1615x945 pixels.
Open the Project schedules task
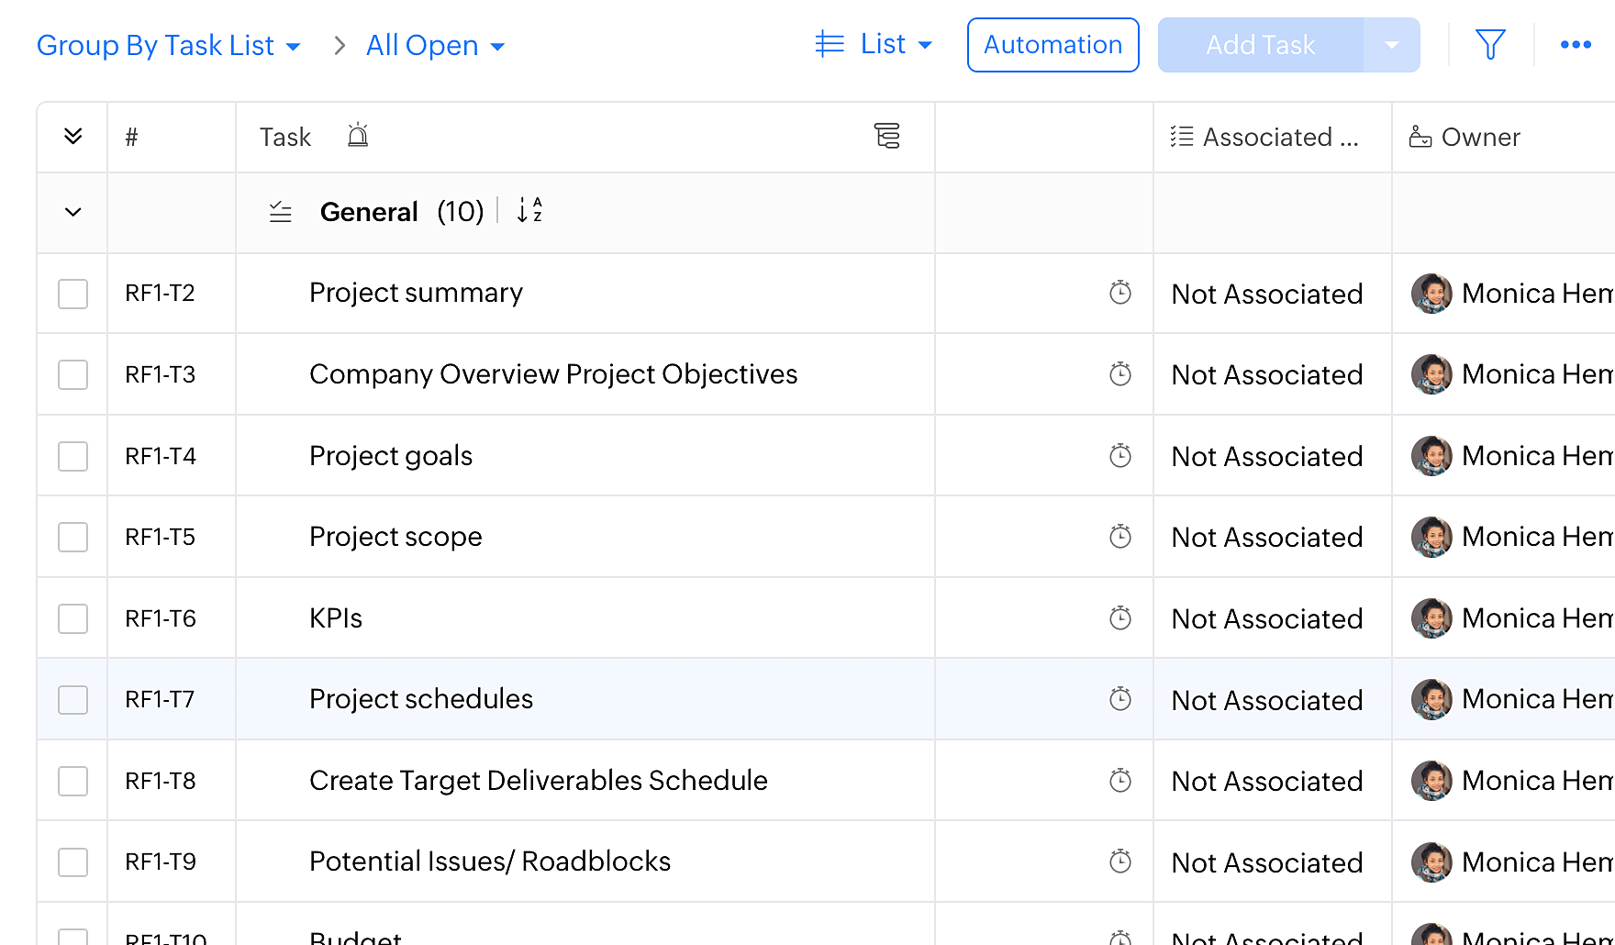421,699
